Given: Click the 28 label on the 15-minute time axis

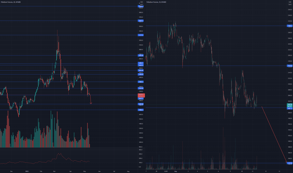Looking at the screenshot, I should pyautogui.click(x=157, y=171).
